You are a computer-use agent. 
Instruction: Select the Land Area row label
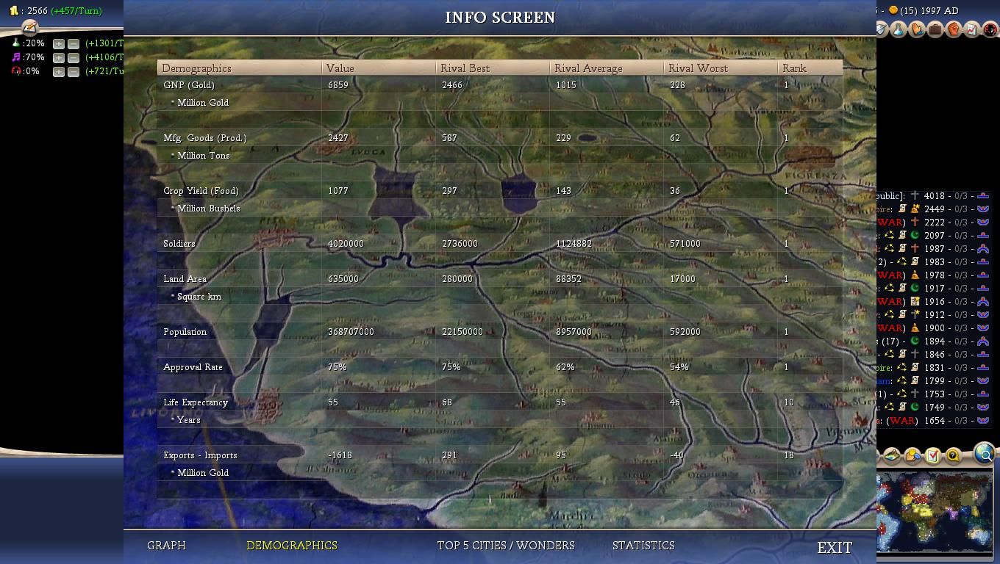coord(185,279)
